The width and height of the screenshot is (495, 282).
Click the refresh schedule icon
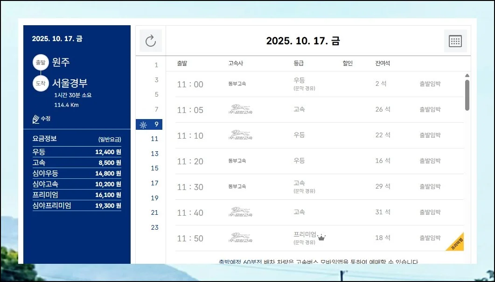coord(151,41)
